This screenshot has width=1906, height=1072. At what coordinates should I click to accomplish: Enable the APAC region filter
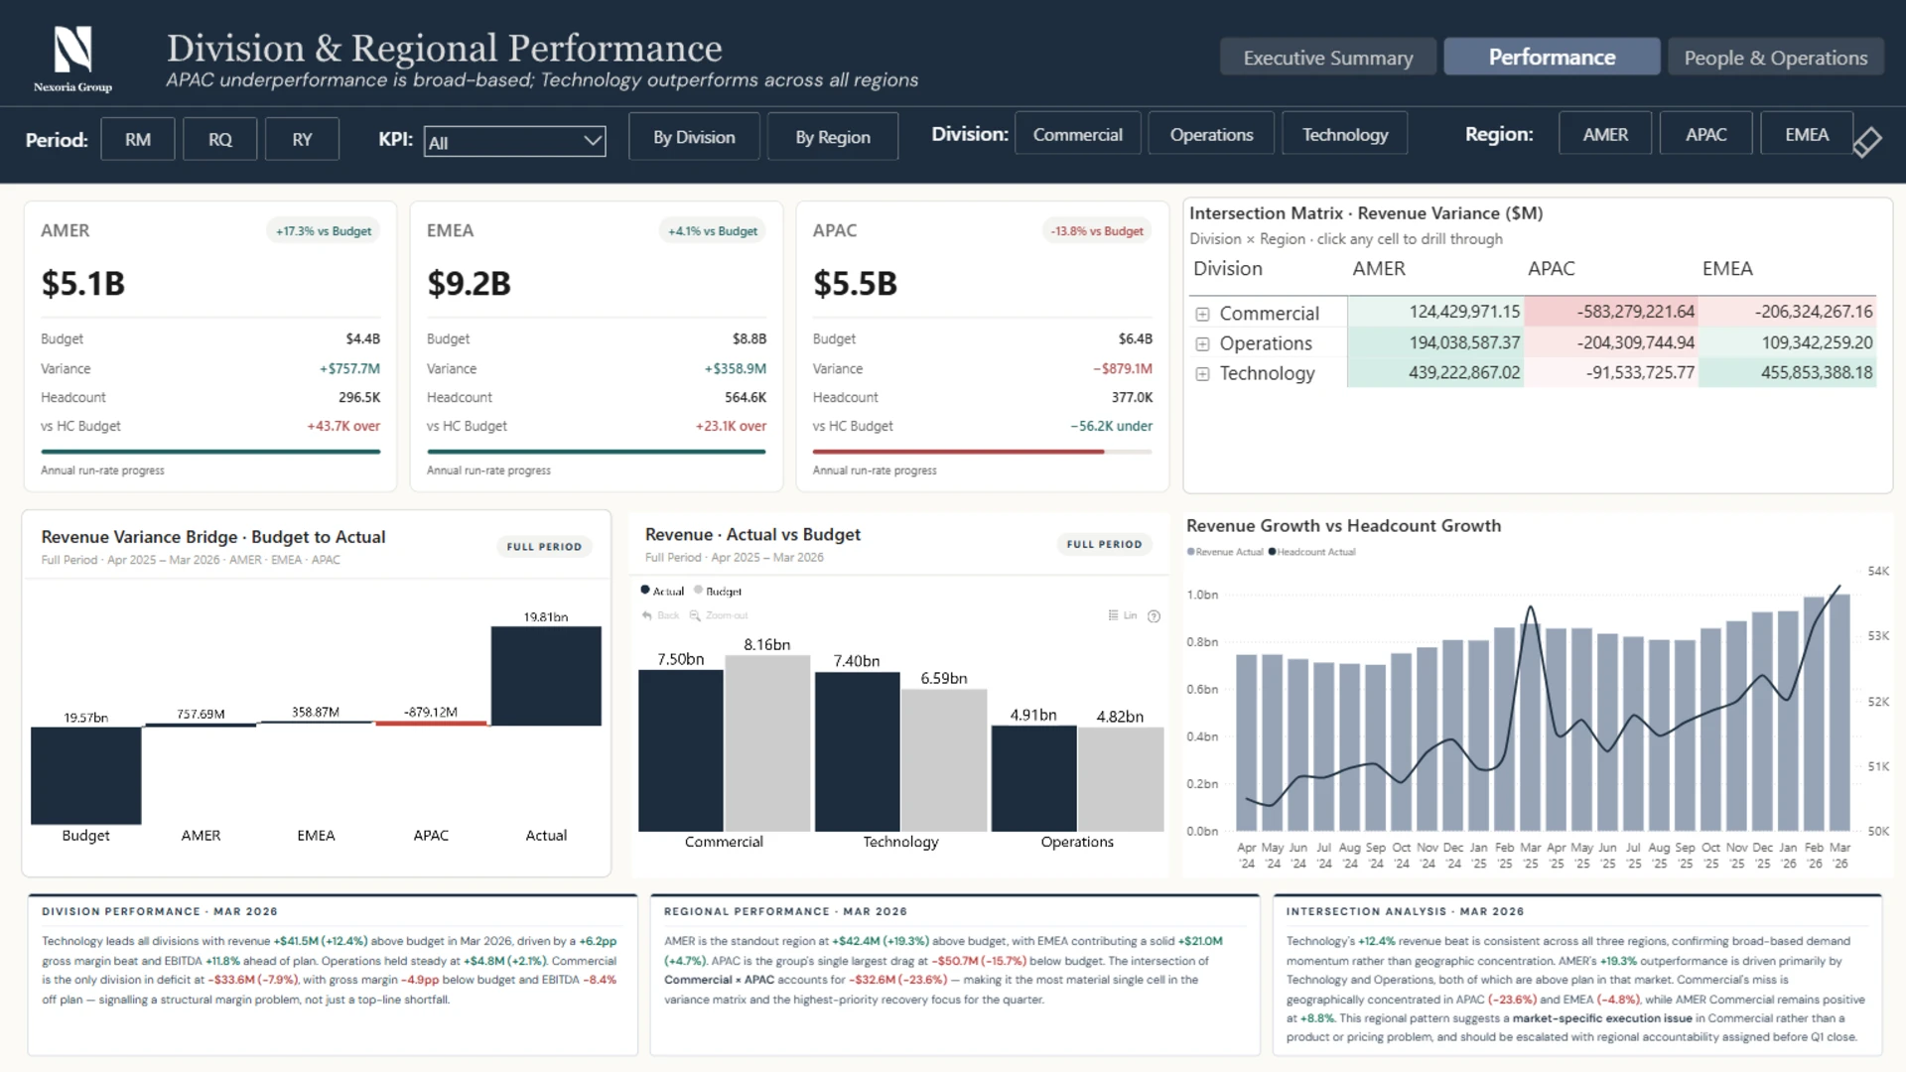pyautogui.click(x=1705, y=134)
